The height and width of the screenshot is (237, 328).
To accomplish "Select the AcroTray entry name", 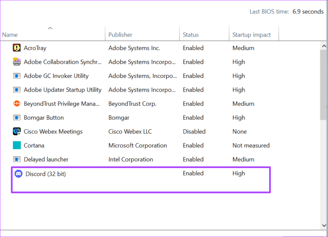I will pos(35,48).
